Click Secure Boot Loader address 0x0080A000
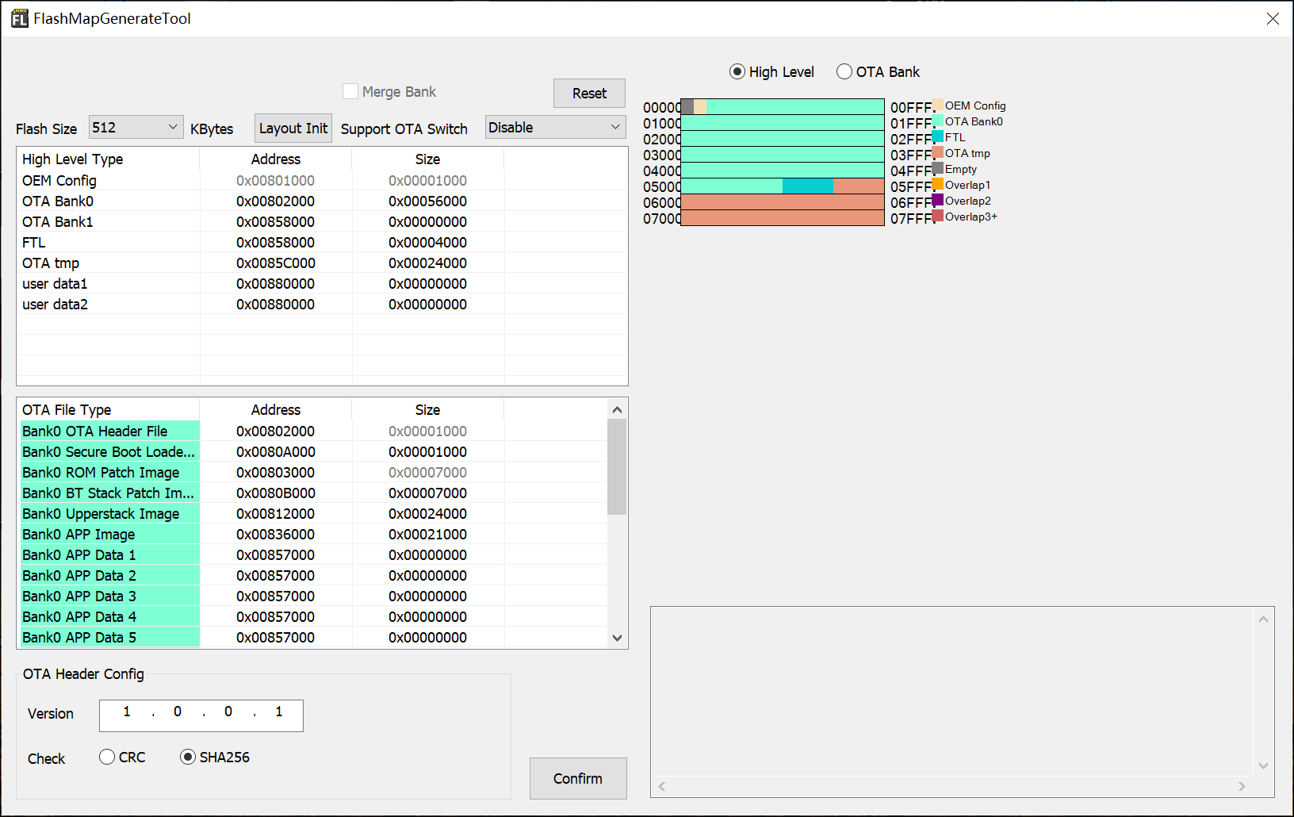Screen dimensions: 1294x817 click(275, 452)
